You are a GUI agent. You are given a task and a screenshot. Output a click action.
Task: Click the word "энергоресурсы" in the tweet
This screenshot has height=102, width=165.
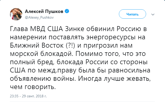[111, 37]
